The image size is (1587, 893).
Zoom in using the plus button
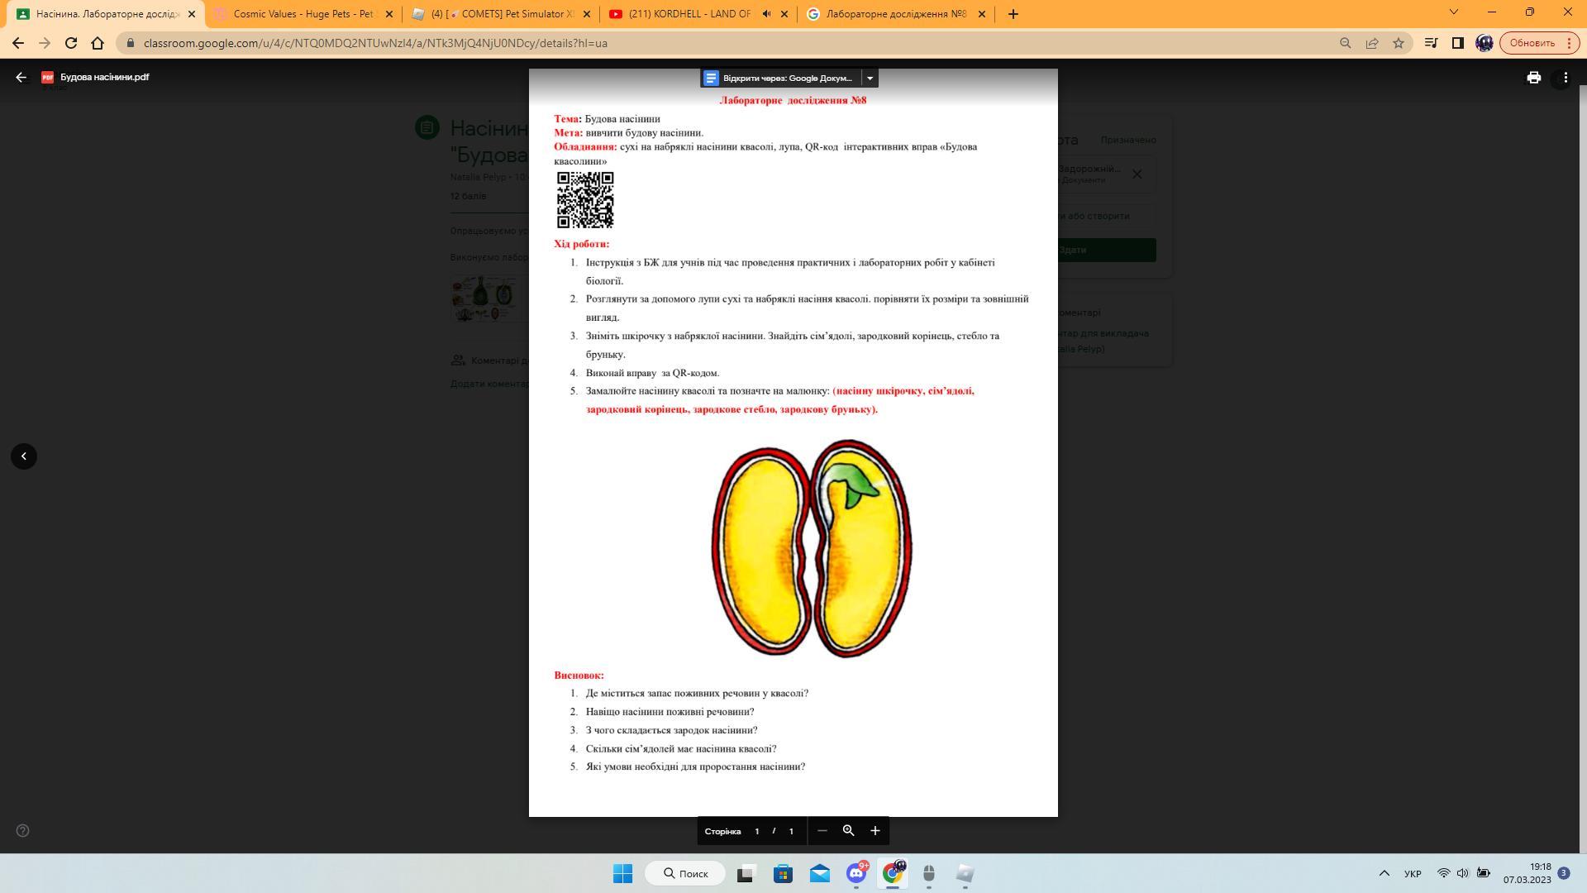pos(875,831)
